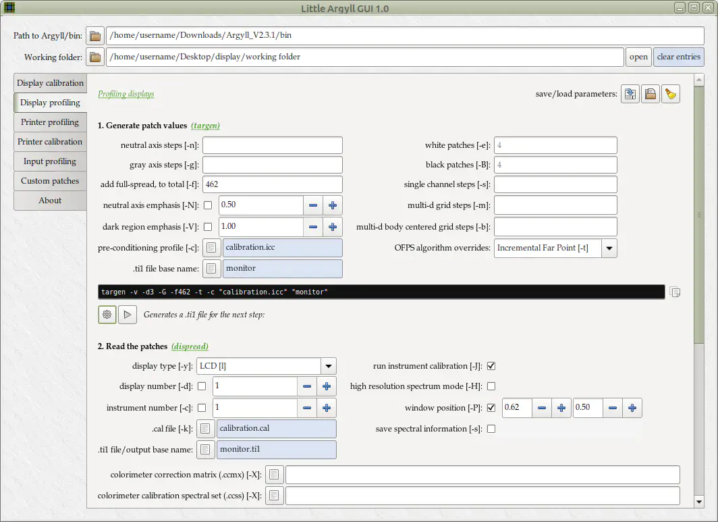
Task: Increase window position 0.62 value
Action: click(x=561, y=408)
